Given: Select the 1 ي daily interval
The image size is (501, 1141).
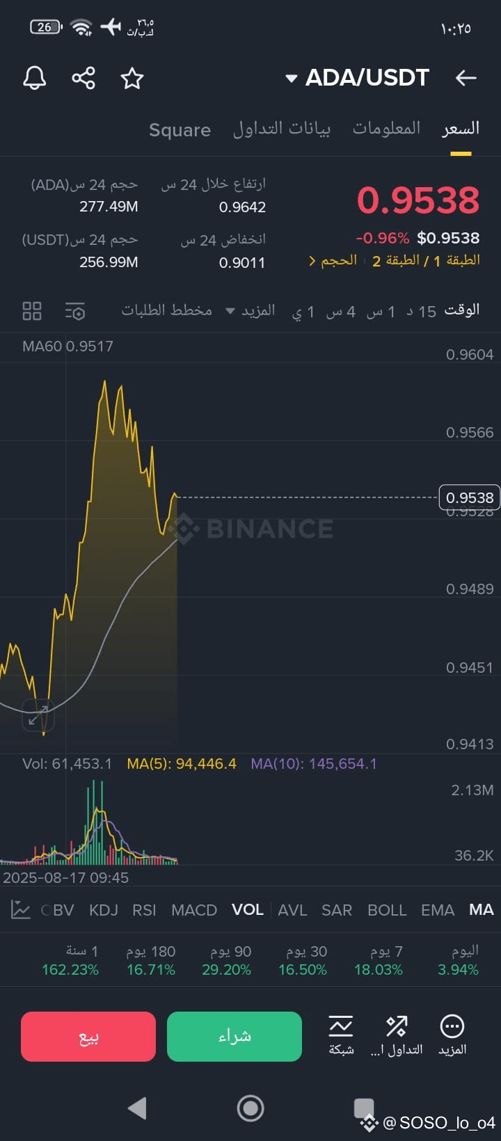Looking at the screenshot, I should (303, 312).
